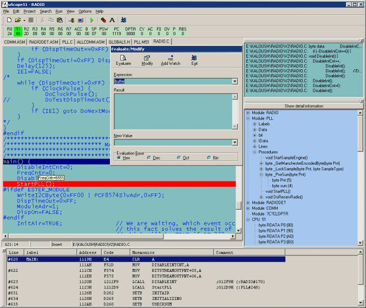This screenshot has height=308, width=366.
Task: Click the Font 'A' toolbar icon
Action: (112, 20)
